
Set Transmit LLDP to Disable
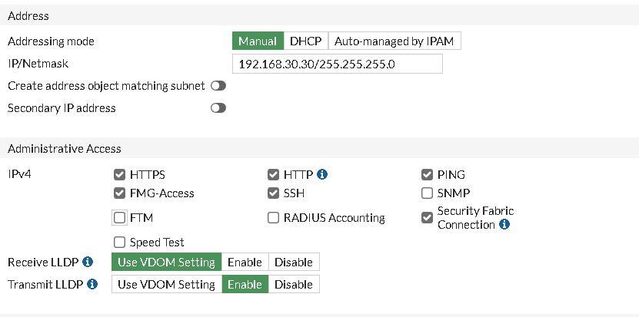pyautogui.click(x=294, y=285)
